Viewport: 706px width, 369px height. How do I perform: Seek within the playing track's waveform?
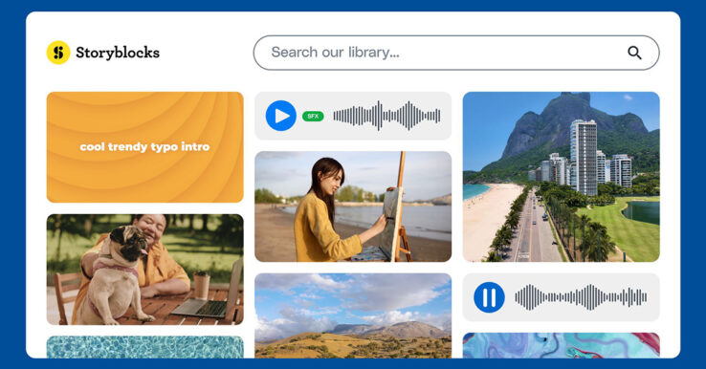coord(581,297)
